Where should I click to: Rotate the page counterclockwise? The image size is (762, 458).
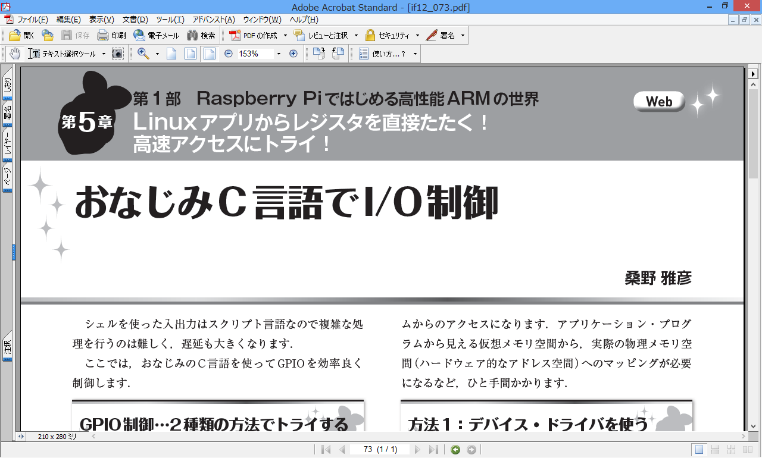[x=338, y=54]
